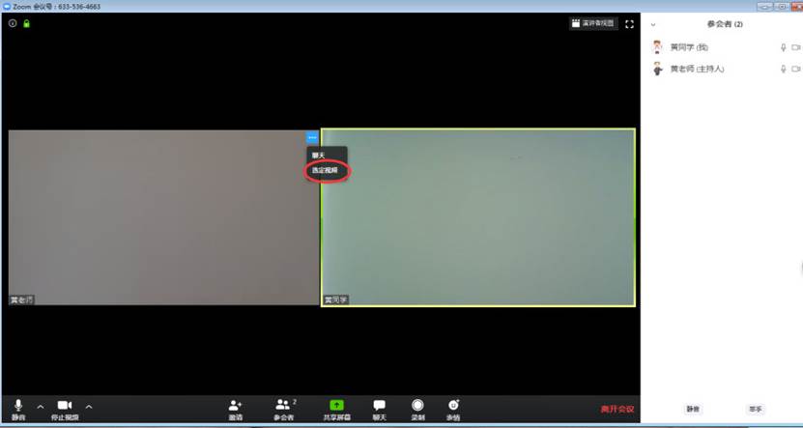Start recording with the Record (录制) icon
This screenshot has width=803, height=428.
click(x=417, y=406)
